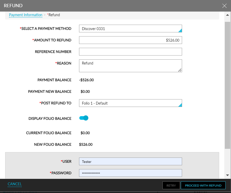Click the *Refund breadcrumb entry
Screen dimensions: 231x193
tap(54, 15)
